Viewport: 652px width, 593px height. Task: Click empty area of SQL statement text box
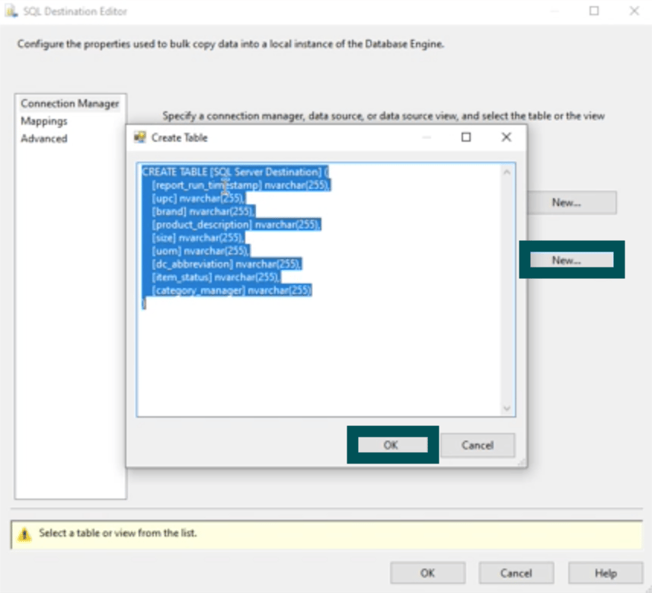(x=320, y=358)
